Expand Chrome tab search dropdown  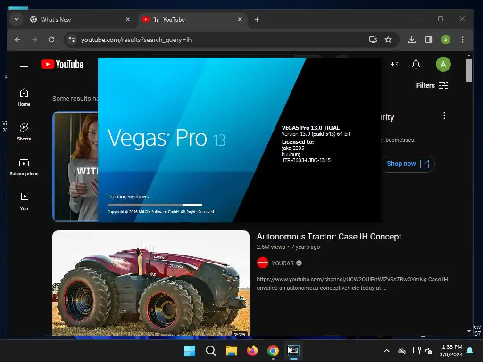(17, 19)
